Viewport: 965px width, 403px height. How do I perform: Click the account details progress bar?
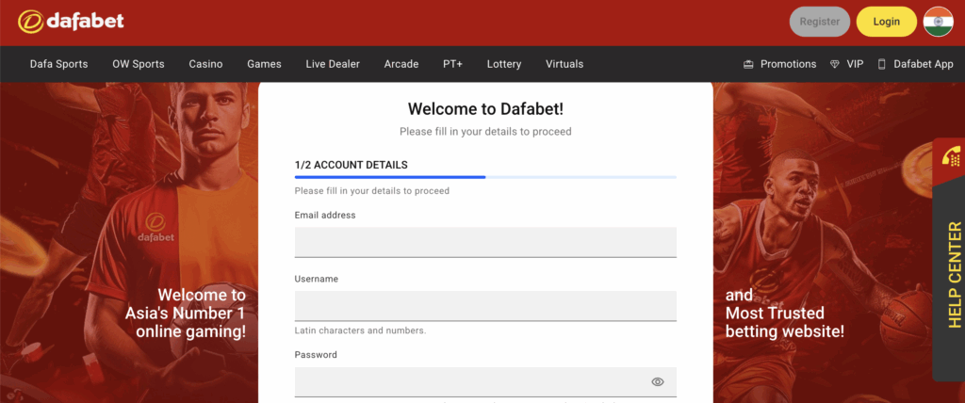pyautogui.click(x=484, y=176)
